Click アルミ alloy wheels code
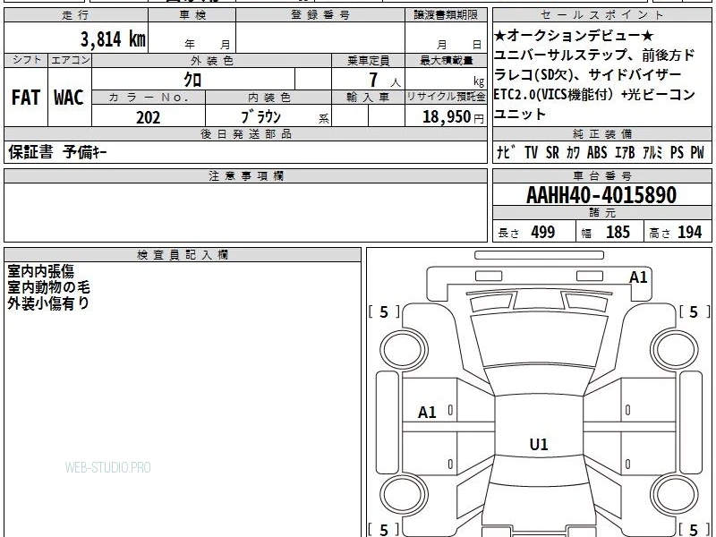The height and width of the screenshot is (537, 716). tap(652, 152)
